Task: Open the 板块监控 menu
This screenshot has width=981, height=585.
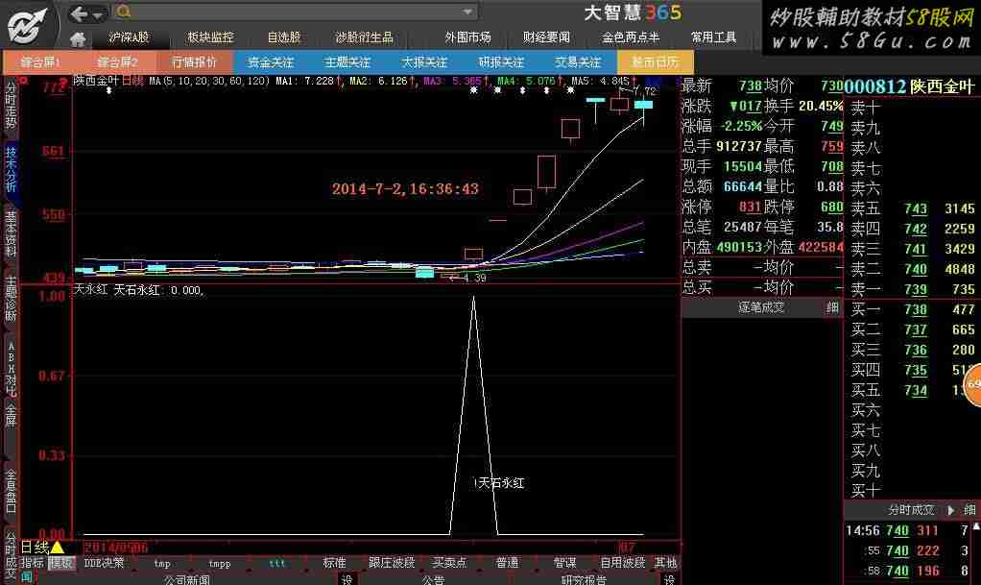Action: (210, 37)
